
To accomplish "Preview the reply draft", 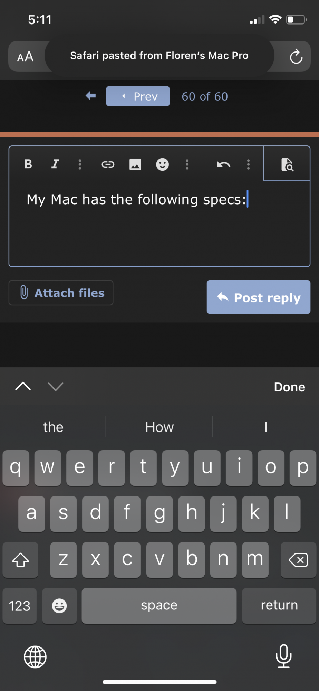I will tap(287, 164).
